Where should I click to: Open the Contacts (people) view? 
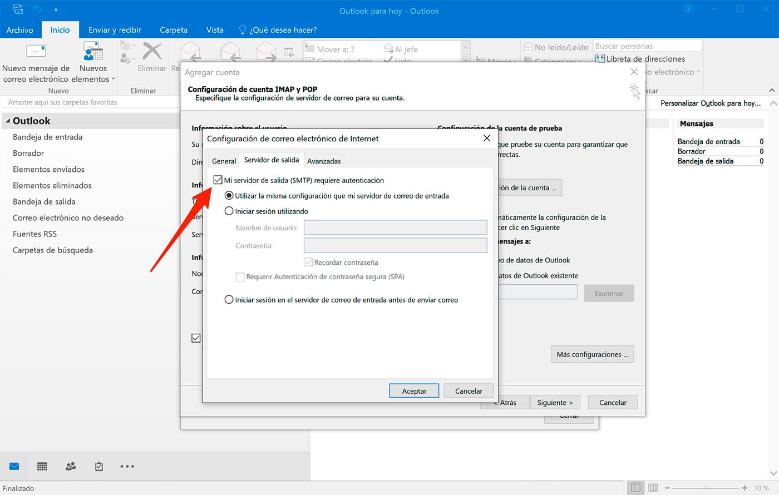(70, 466)
